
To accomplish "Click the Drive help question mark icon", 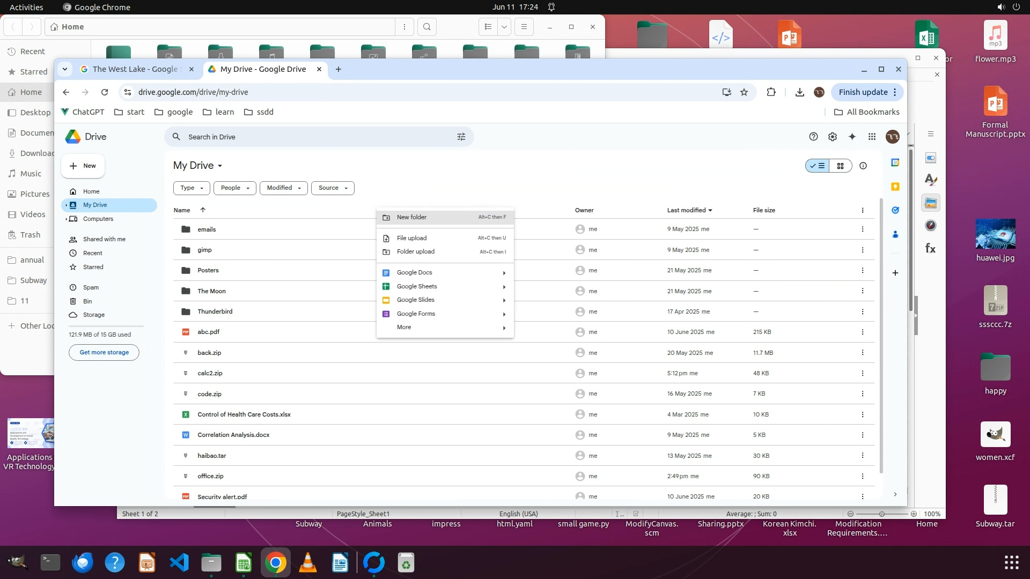I will [813, 137].
